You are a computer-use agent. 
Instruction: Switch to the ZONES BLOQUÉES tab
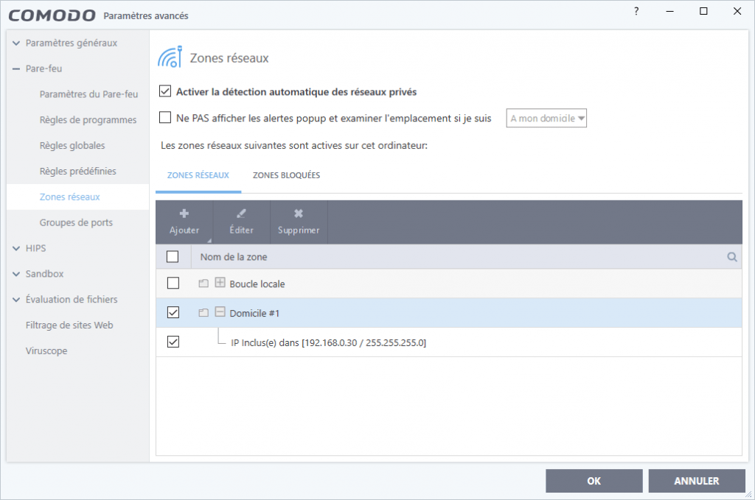click(x=286, y=175)
